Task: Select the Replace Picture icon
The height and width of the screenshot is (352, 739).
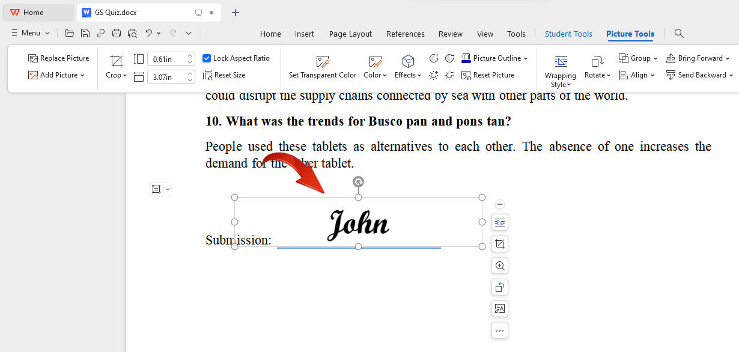Action: (x=32, y=58)
